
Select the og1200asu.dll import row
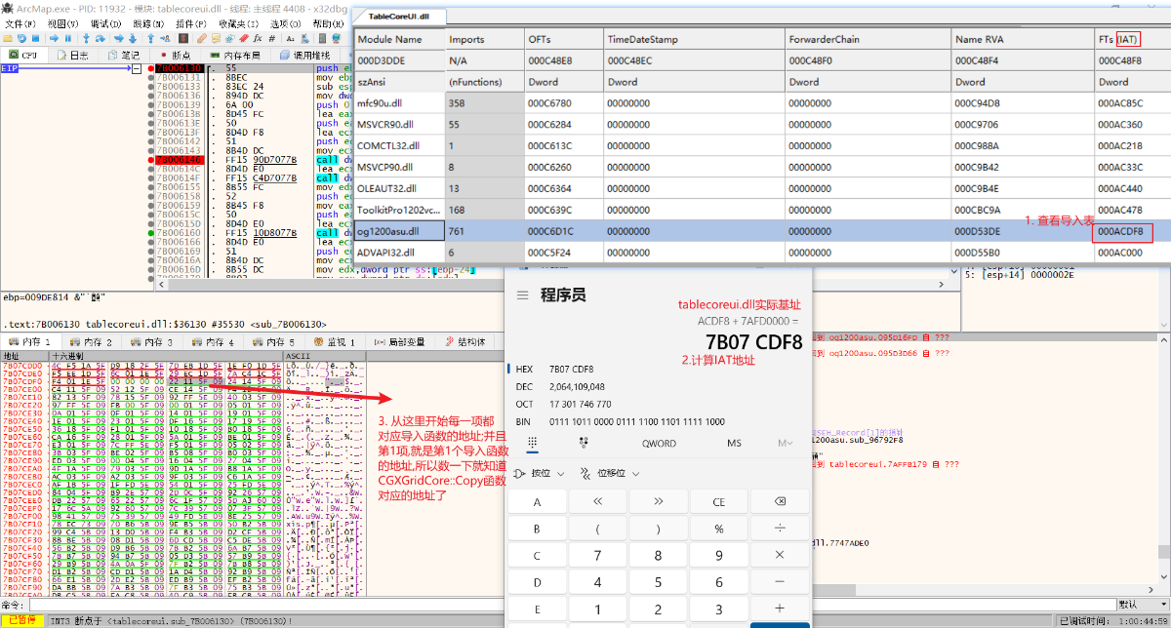(x=763, y=231)
